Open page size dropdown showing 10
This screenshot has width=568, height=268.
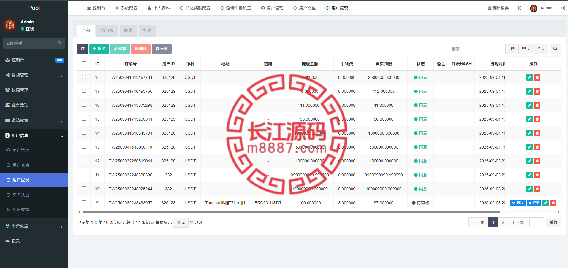click(181, 222)
